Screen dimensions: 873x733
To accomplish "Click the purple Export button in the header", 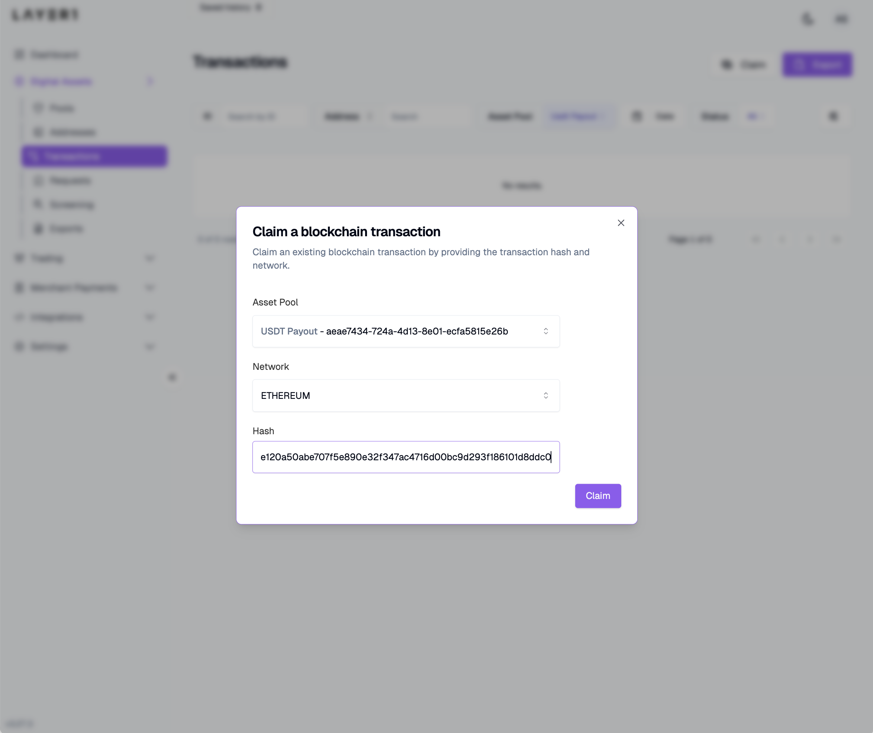I will [817, 64].
